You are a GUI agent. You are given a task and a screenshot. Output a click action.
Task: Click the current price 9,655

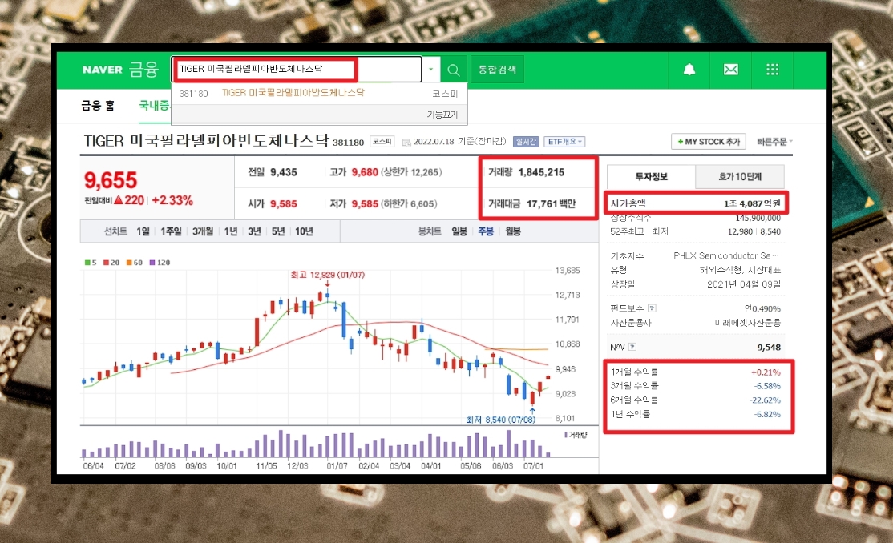111,180
